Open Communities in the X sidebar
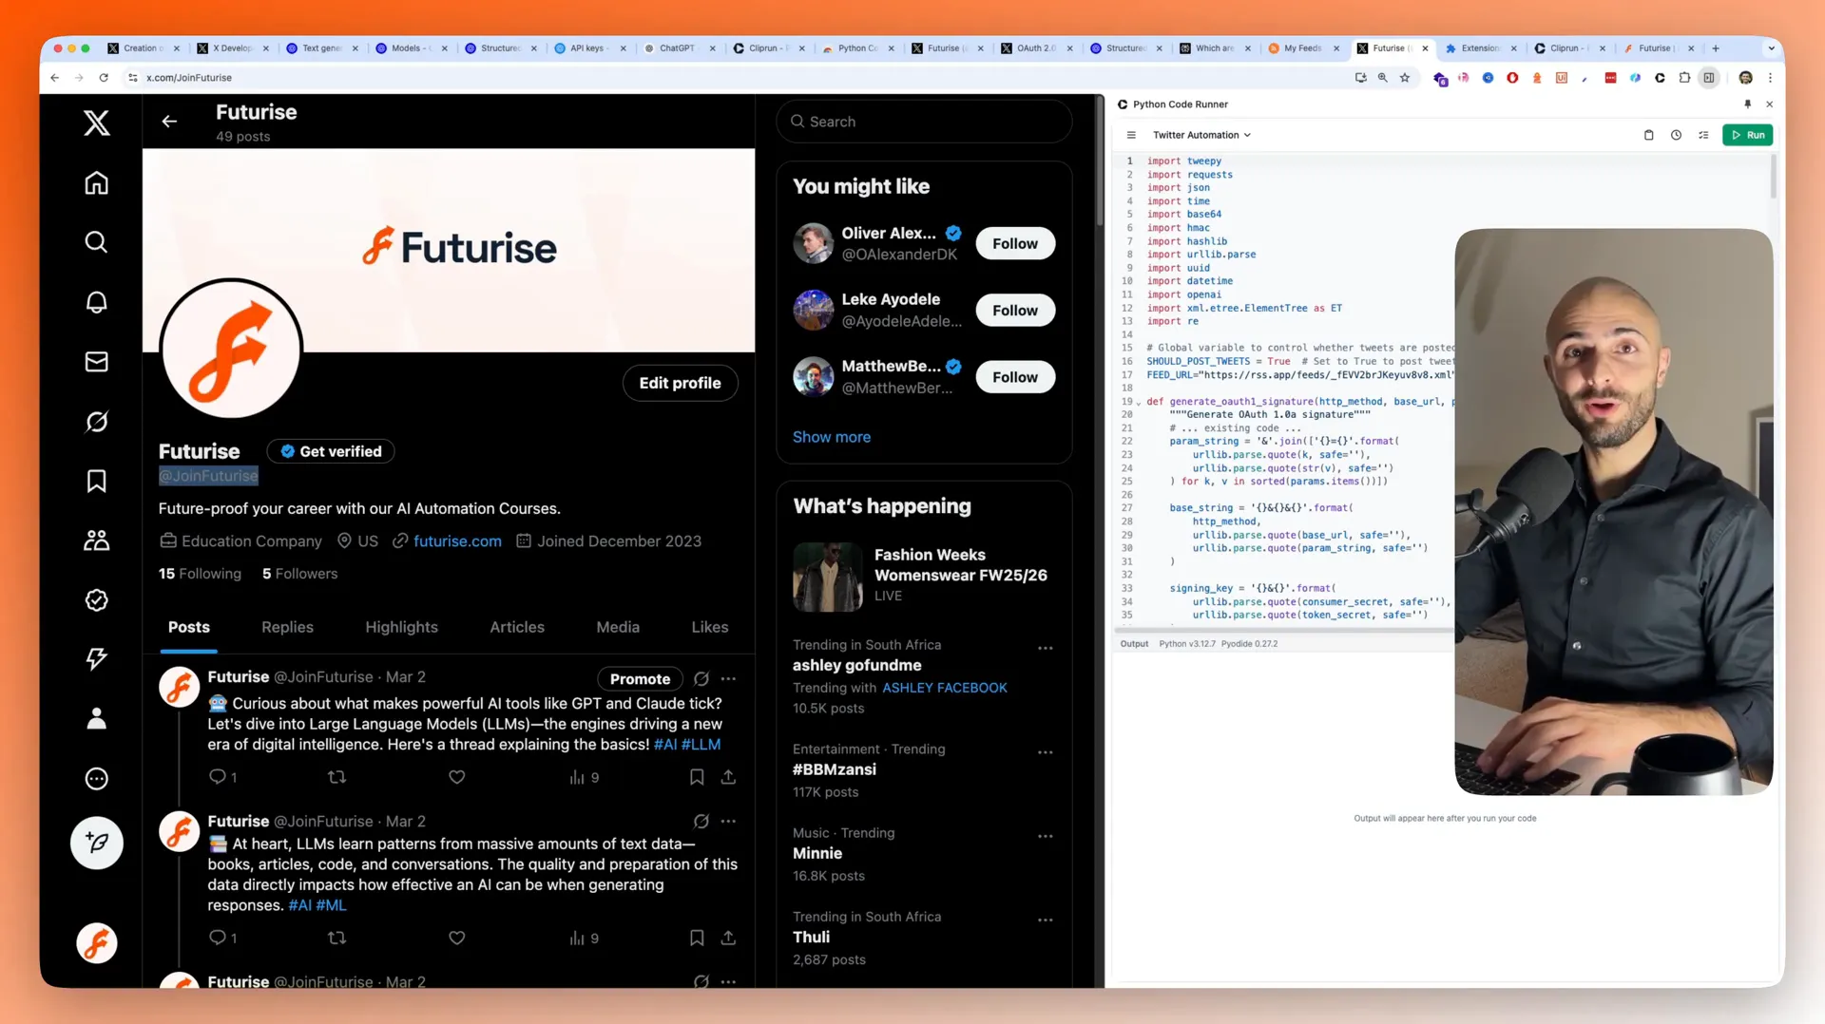Image resolution: width=1825 pixels, height=1024 pixels. pyautogui.click(x=96, y=540)
